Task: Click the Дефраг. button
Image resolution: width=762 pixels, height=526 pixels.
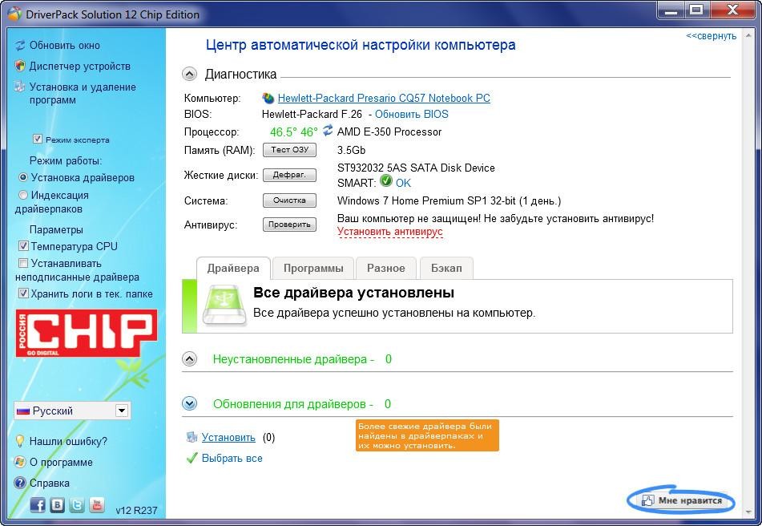Action: pos(289,175)
